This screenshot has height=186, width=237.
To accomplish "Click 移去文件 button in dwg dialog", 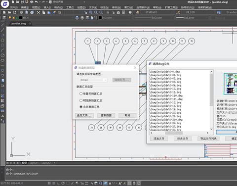I will 183,139.
